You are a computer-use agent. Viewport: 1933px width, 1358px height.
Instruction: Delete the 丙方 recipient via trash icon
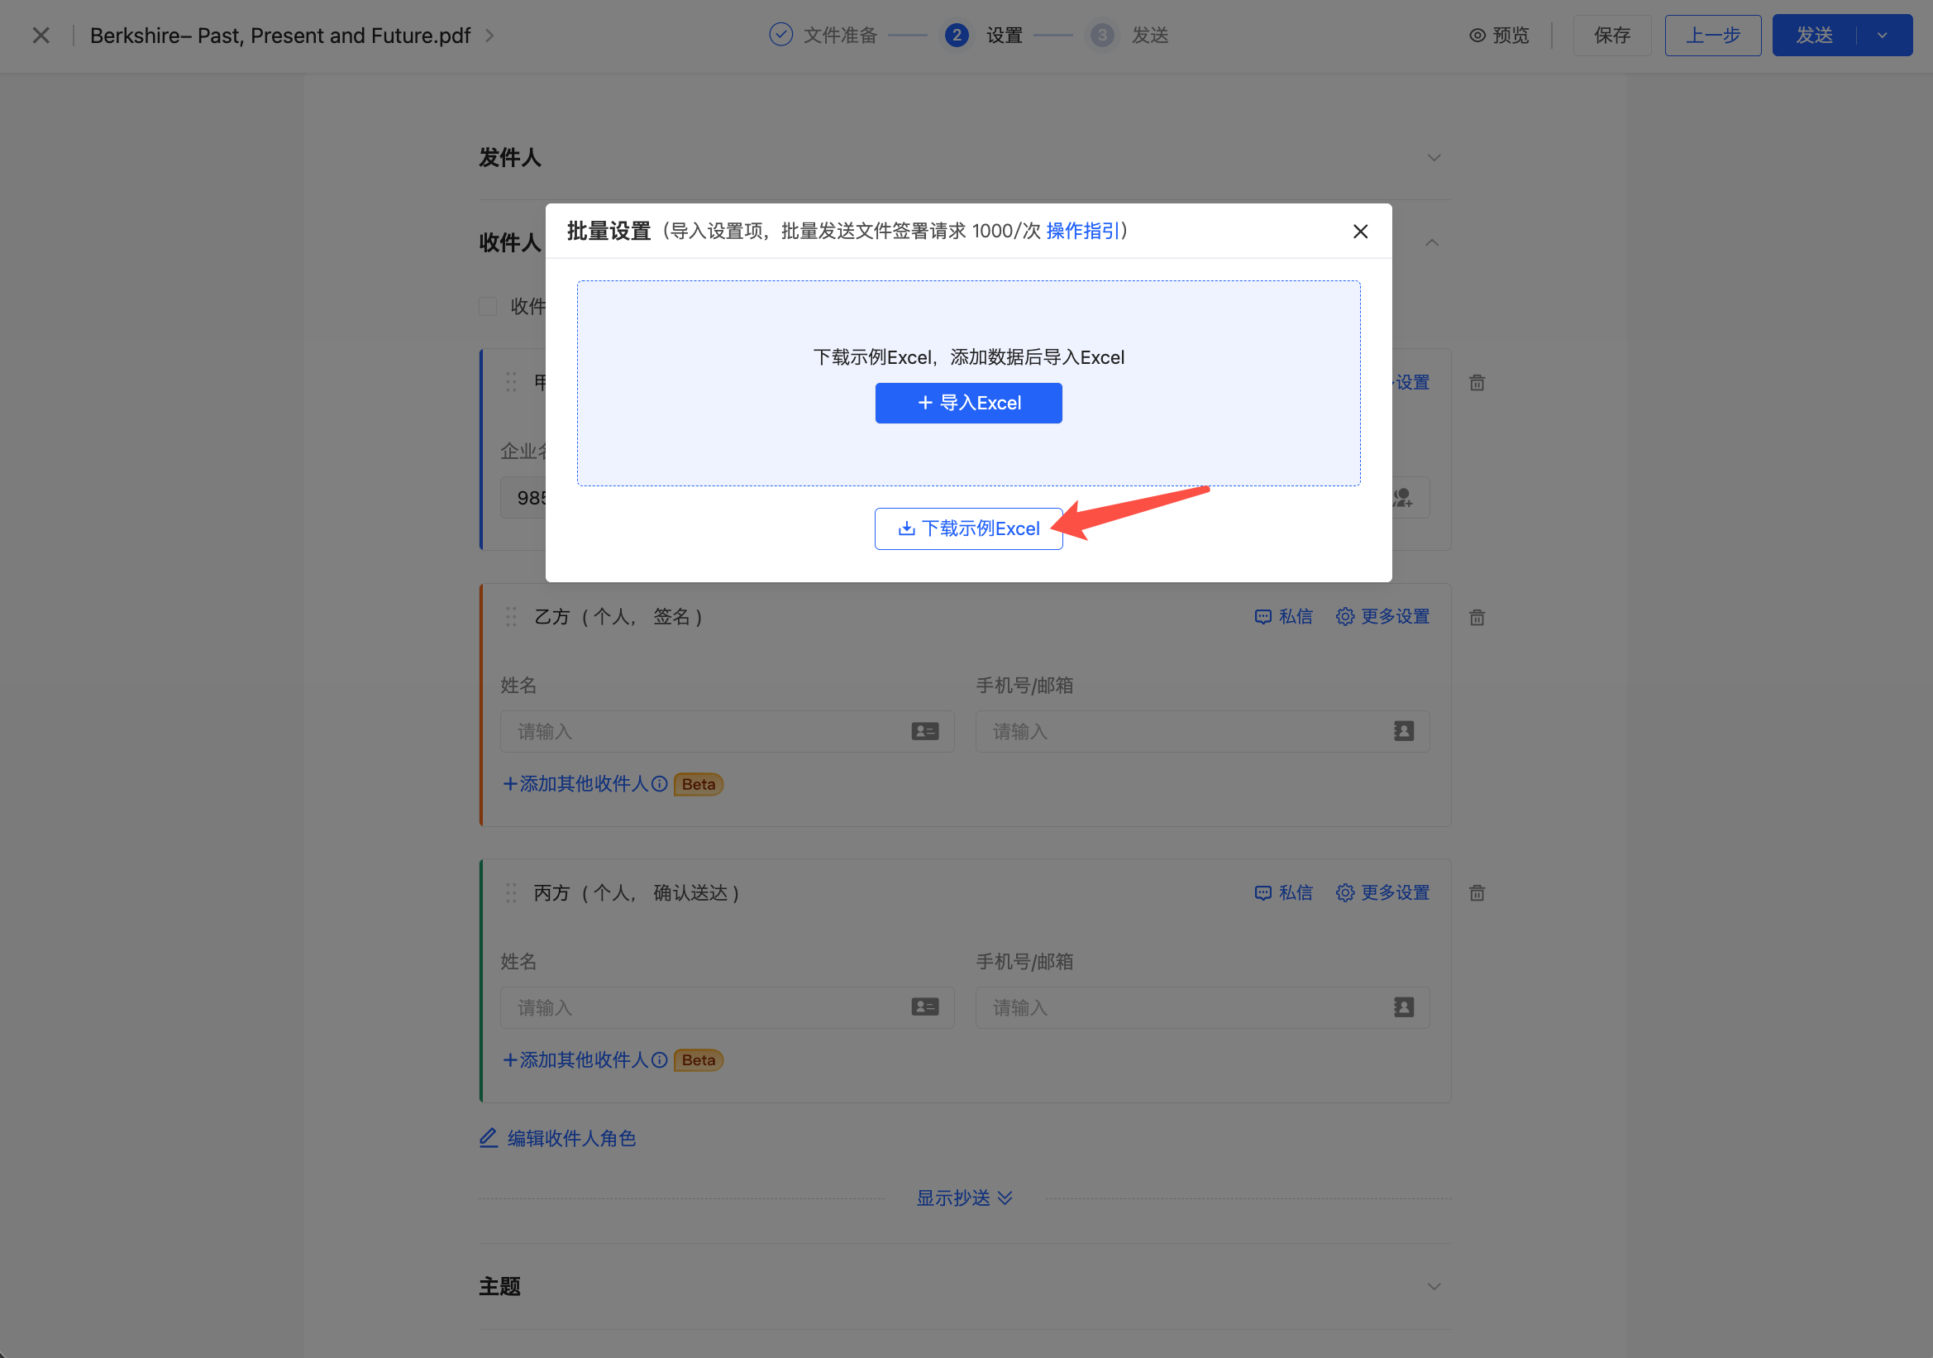pyautogui.click(x=1477, y=893)
